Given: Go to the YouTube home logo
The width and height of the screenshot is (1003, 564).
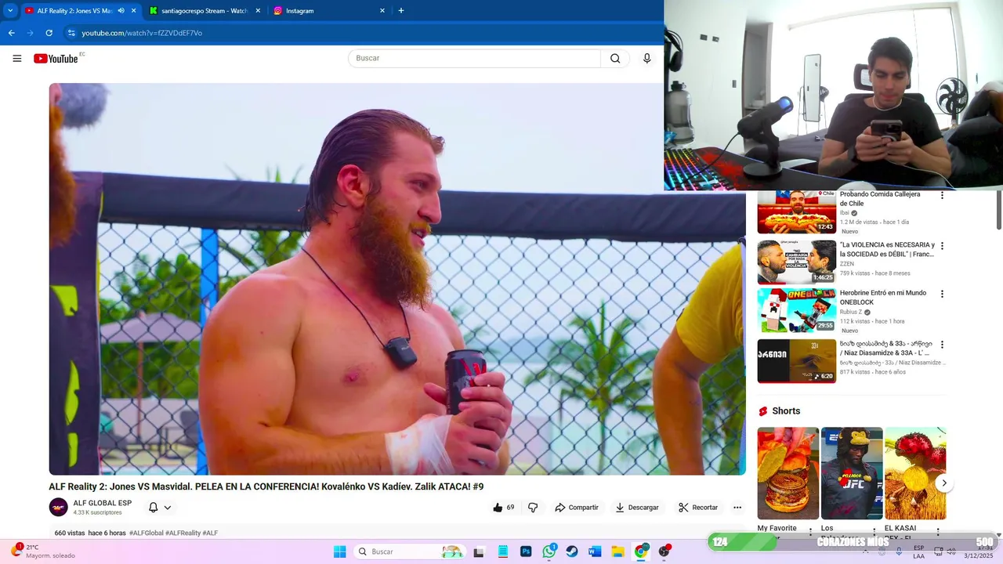Looking at the screenshot, I should pos(56,58).
